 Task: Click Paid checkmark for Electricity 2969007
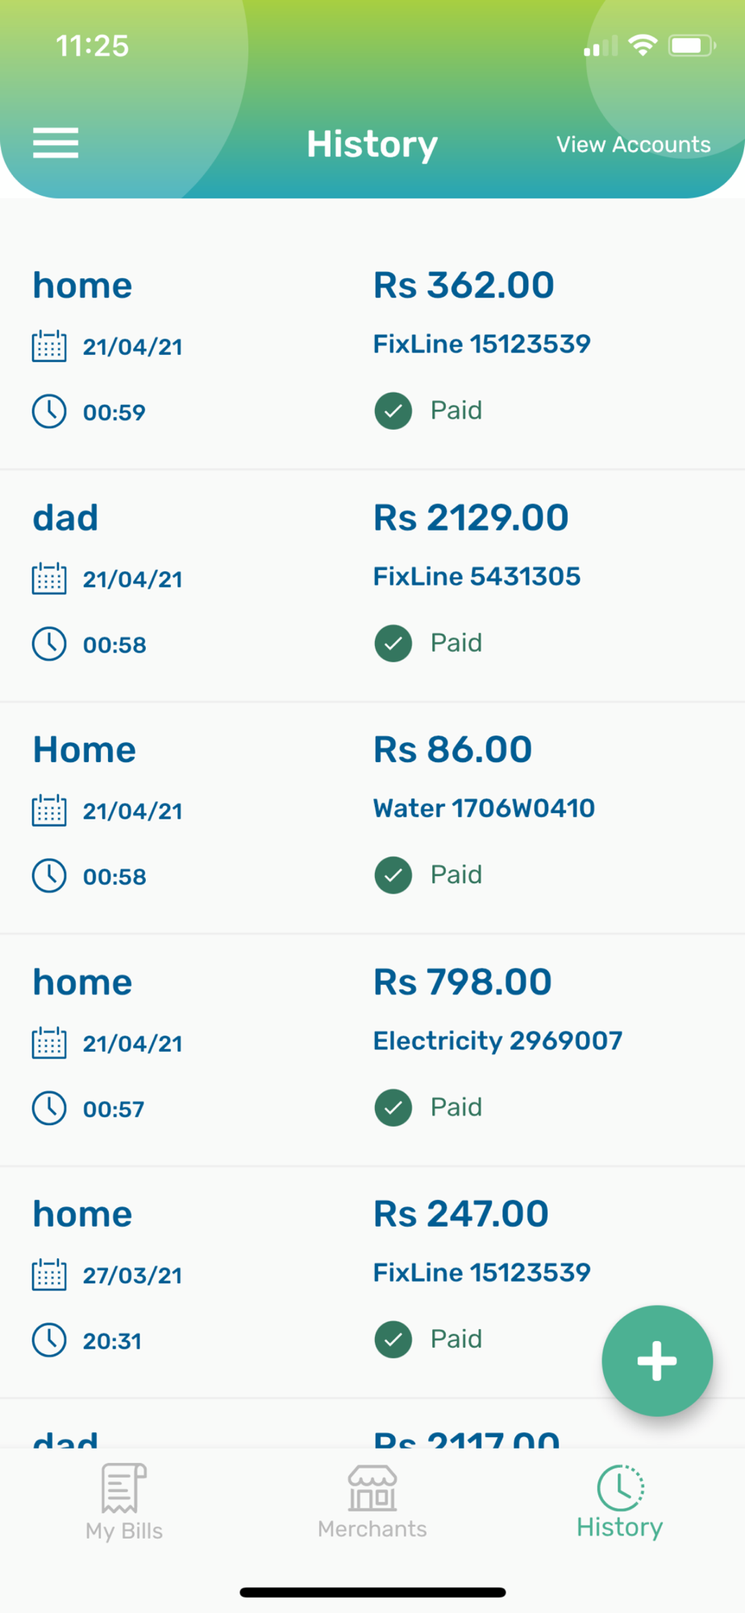(393, 1107)
